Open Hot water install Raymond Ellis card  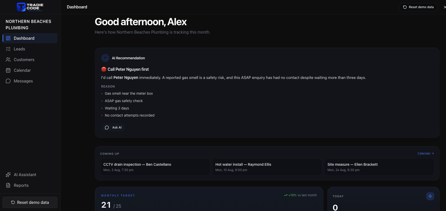267,167
